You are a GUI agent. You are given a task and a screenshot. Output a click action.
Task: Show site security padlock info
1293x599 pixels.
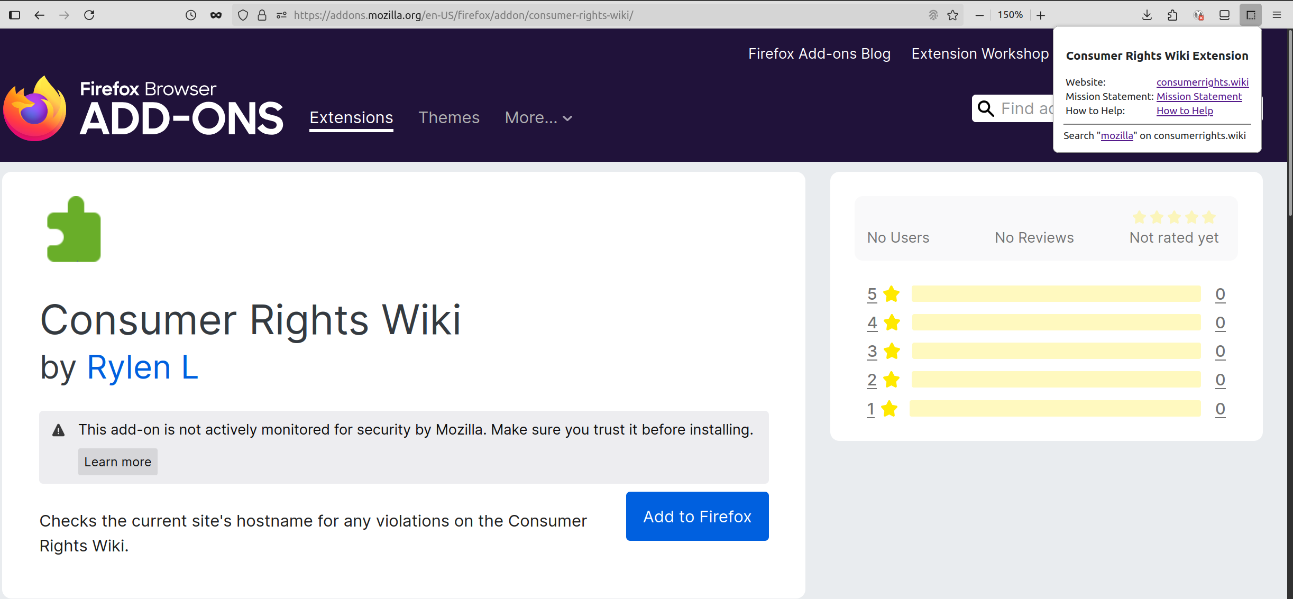pyautogui.click(x=262, y=15)
